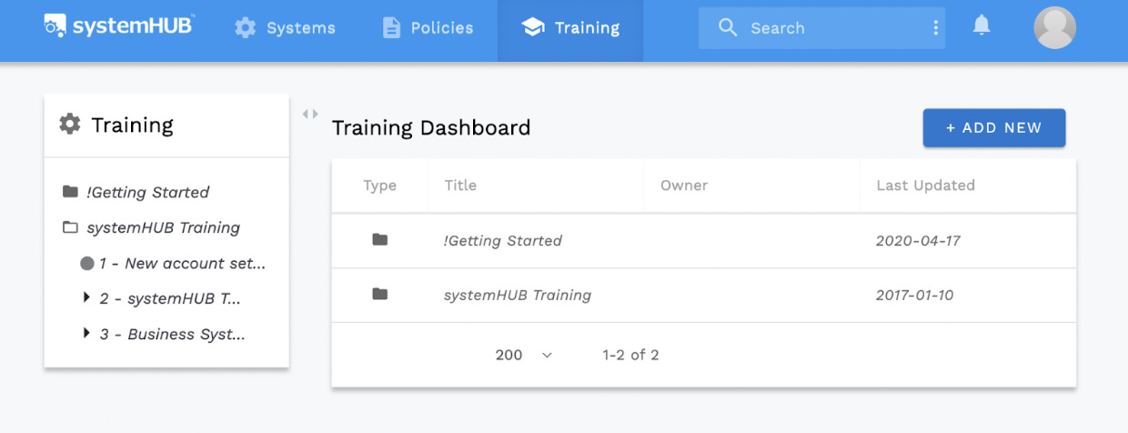Click the sidebar collapse arrows icon

[x=310, y=115]
